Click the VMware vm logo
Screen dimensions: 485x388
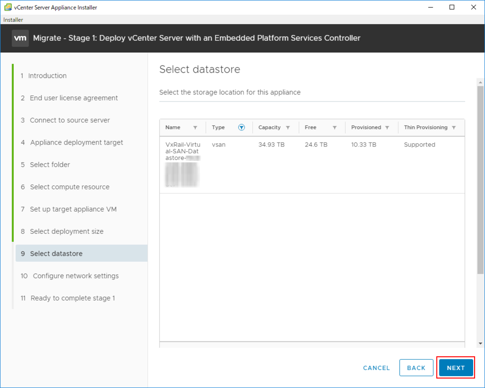click(20, 38)
